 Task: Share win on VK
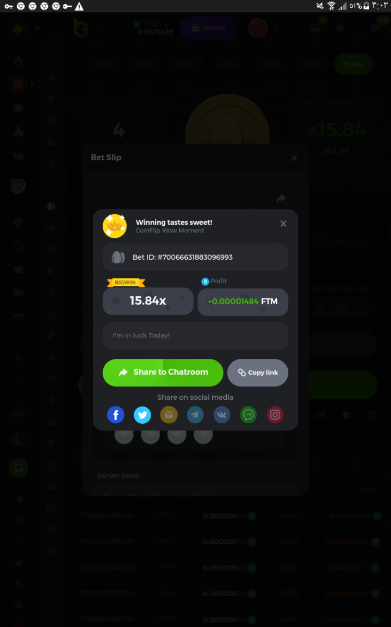pyautogui.click(x=222, y=415)
